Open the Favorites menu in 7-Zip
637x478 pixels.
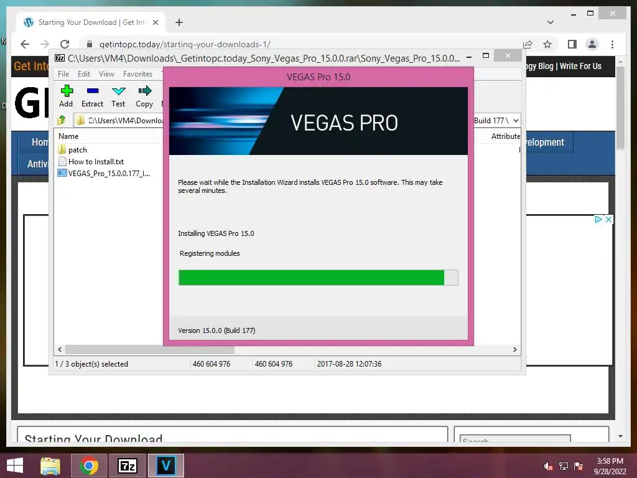click(137, 74)
